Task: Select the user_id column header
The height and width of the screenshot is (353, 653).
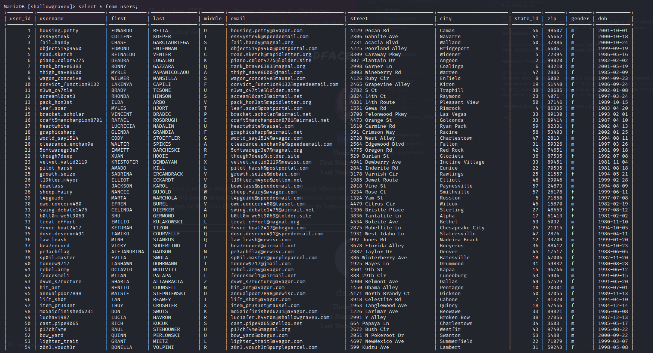Action: coord(20,18)
